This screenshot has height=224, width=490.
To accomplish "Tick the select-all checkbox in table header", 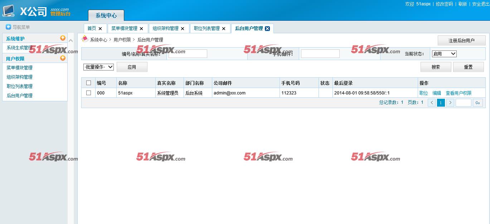I will tap(89, 83).
